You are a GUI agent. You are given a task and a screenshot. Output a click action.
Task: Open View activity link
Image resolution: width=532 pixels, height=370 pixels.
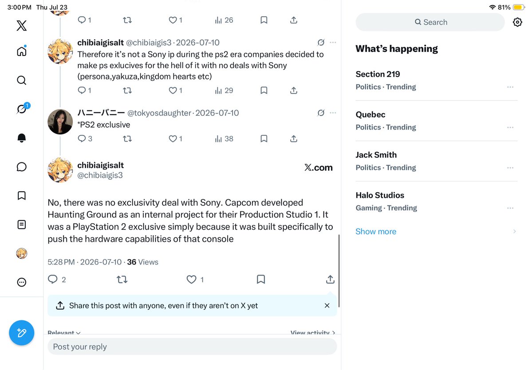313,332
